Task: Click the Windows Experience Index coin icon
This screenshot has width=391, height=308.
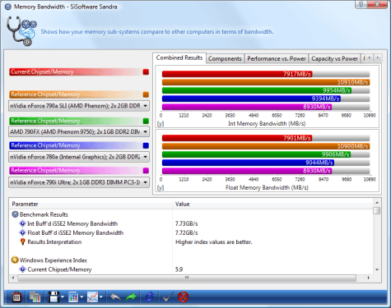Action: (15, 260)
